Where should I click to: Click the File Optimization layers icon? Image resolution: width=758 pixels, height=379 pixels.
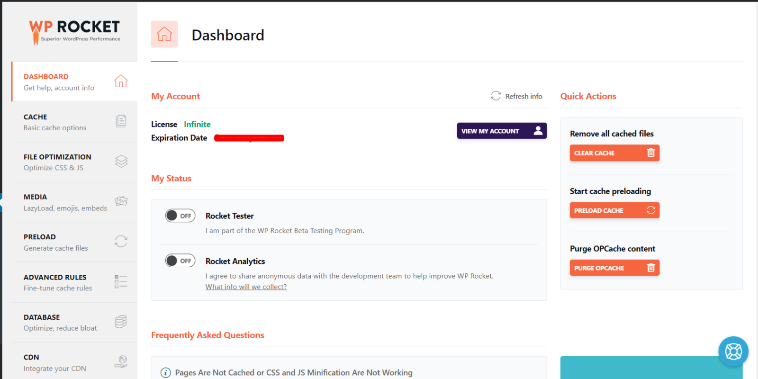point(121,162)
